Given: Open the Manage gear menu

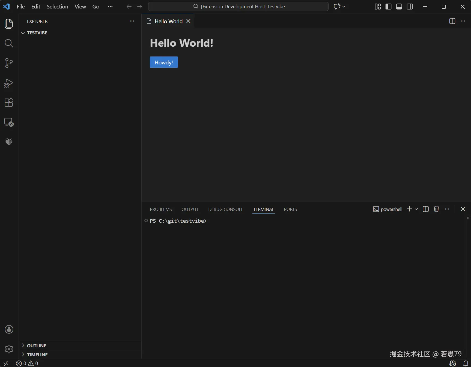Looking at the screenshot, I should (x=9, y=349).
